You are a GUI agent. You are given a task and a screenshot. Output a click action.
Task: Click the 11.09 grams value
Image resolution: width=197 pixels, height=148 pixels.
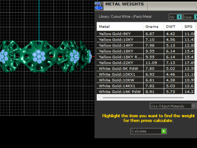[151, 63]
